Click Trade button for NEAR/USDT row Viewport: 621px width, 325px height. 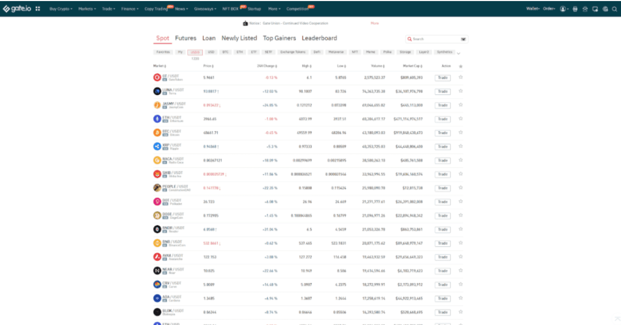[442, 271]
